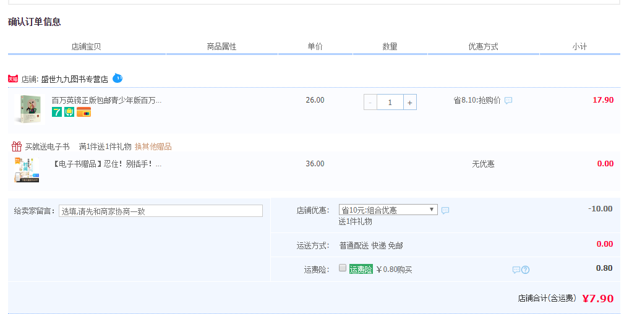The image size is (624, 314).
Task: Open the blue Wangwang chat icon
Action: point(118,78)
